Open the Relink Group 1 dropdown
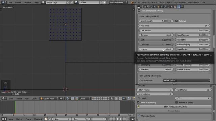Image resolution: width=216 pixels, height=121 pixels. tap(186, 80)
